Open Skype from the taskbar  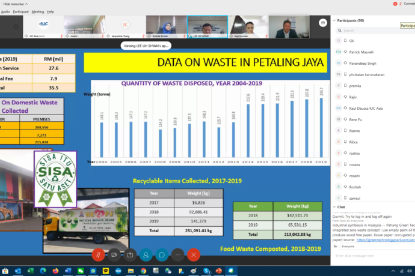[x=206, y=271]
